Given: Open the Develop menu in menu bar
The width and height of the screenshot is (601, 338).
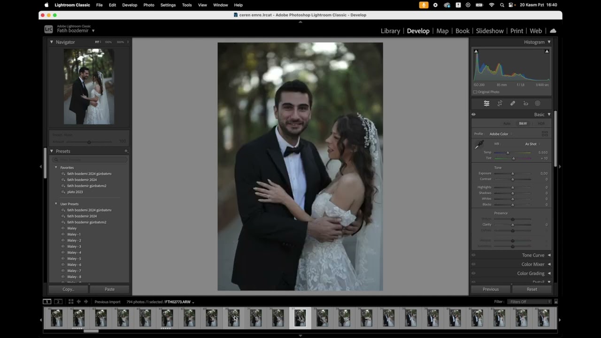Looking at the screenshot, I should pos(130,5).
